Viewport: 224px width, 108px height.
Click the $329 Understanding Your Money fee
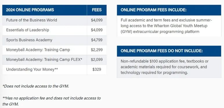pyautogui.click(x=97, y=69)
